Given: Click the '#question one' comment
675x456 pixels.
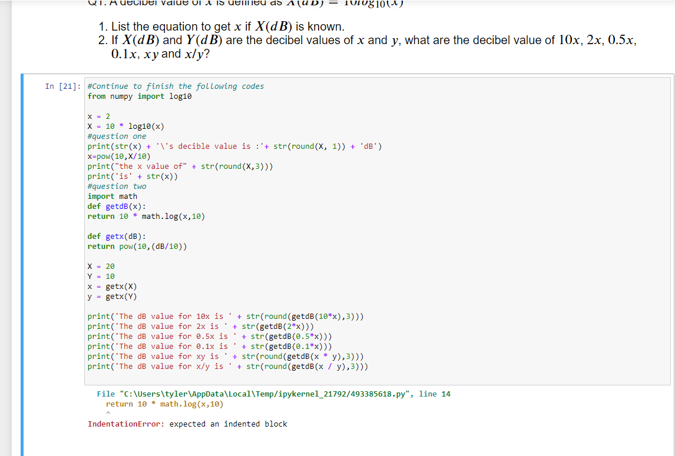Looking at the screenshot, I should [117, 137].
